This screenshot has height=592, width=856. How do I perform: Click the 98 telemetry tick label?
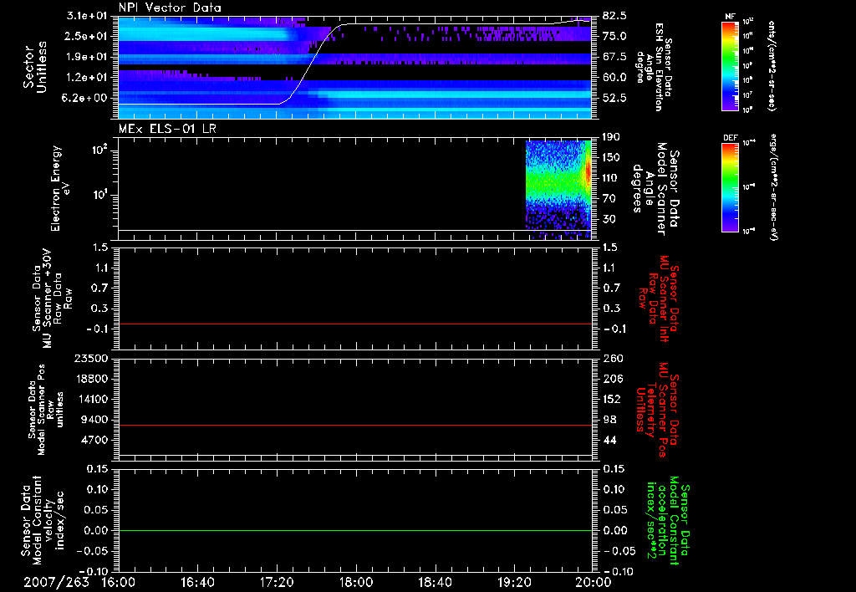click(x=609, y=420)
